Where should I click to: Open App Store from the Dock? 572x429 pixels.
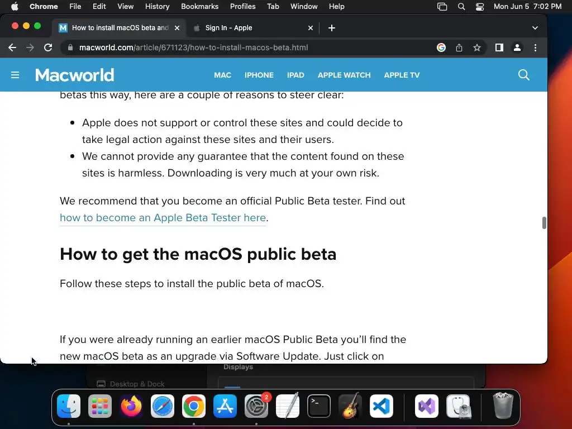225,406
